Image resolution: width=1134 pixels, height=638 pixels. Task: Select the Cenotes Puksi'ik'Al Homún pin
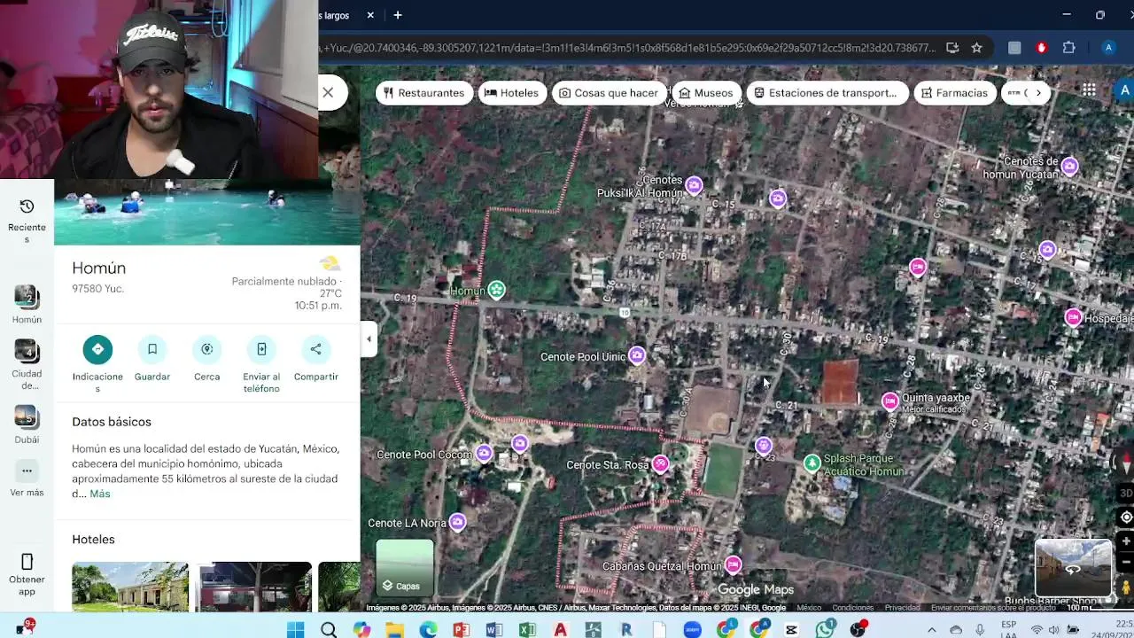pyautogui.click(x=694, y=185)
